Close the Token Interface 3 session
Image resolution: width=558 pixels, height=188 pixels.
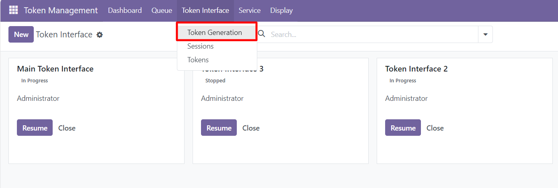(251, 128)
